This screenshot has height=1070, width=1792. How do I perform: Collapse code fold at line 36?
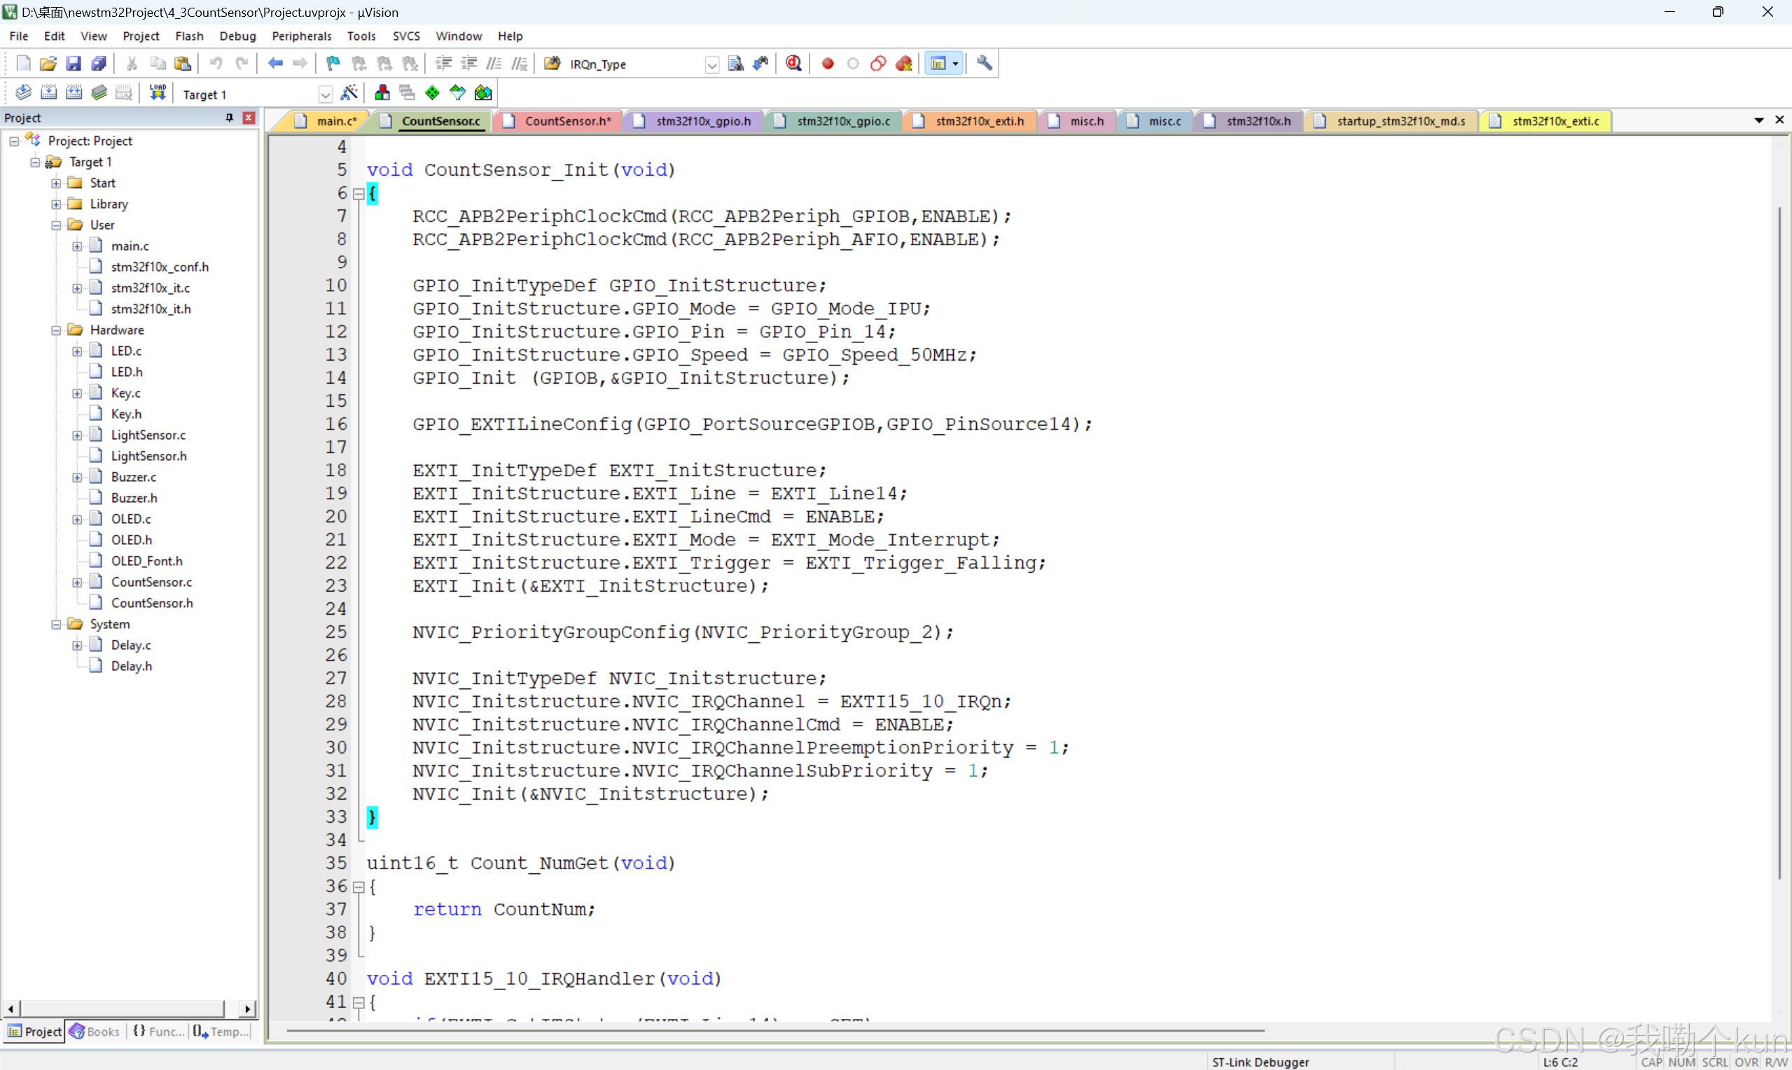point(359,887)
